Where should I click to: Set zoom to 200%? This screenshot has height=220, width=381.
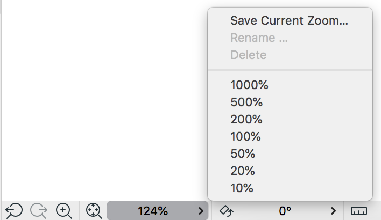point(246,119)
